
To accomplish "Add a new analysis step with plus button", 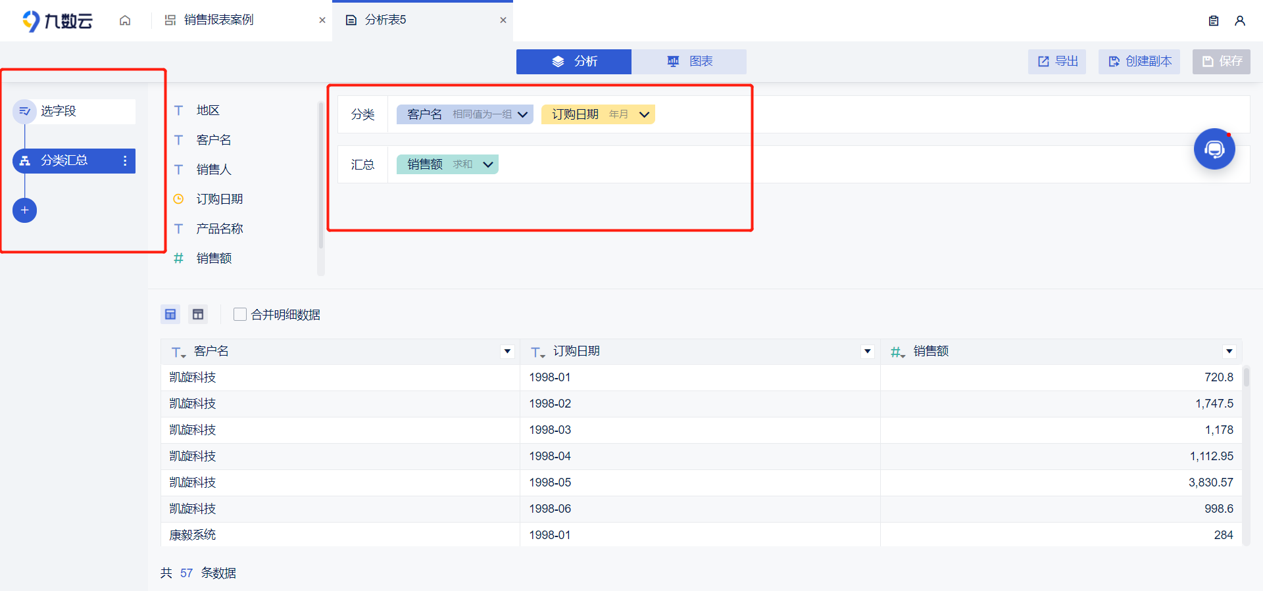I will pos(24,210).
